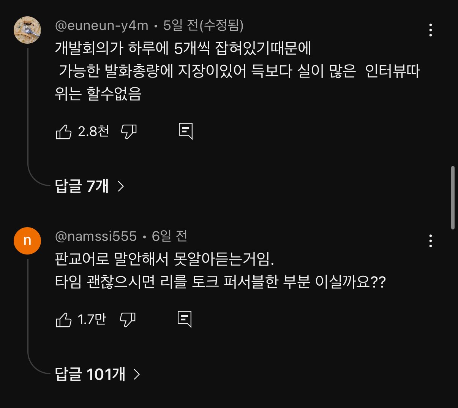Click the 2.8천 like count
Screen dimensions: 458x408
(93, 131)
